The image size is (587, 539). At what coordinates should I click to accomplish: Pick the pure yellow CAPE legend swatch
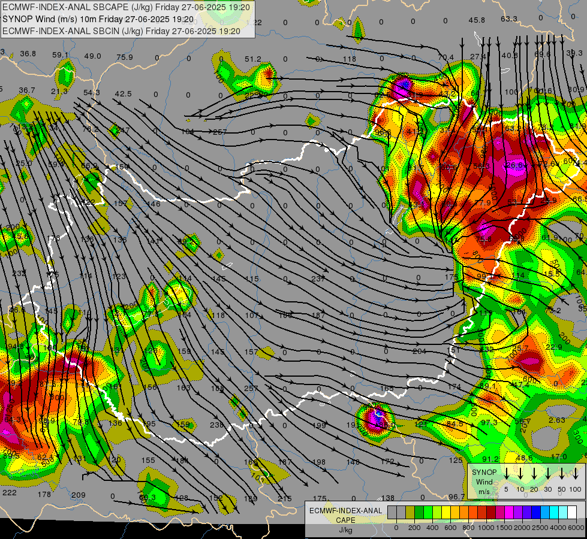tap(446, 512)
